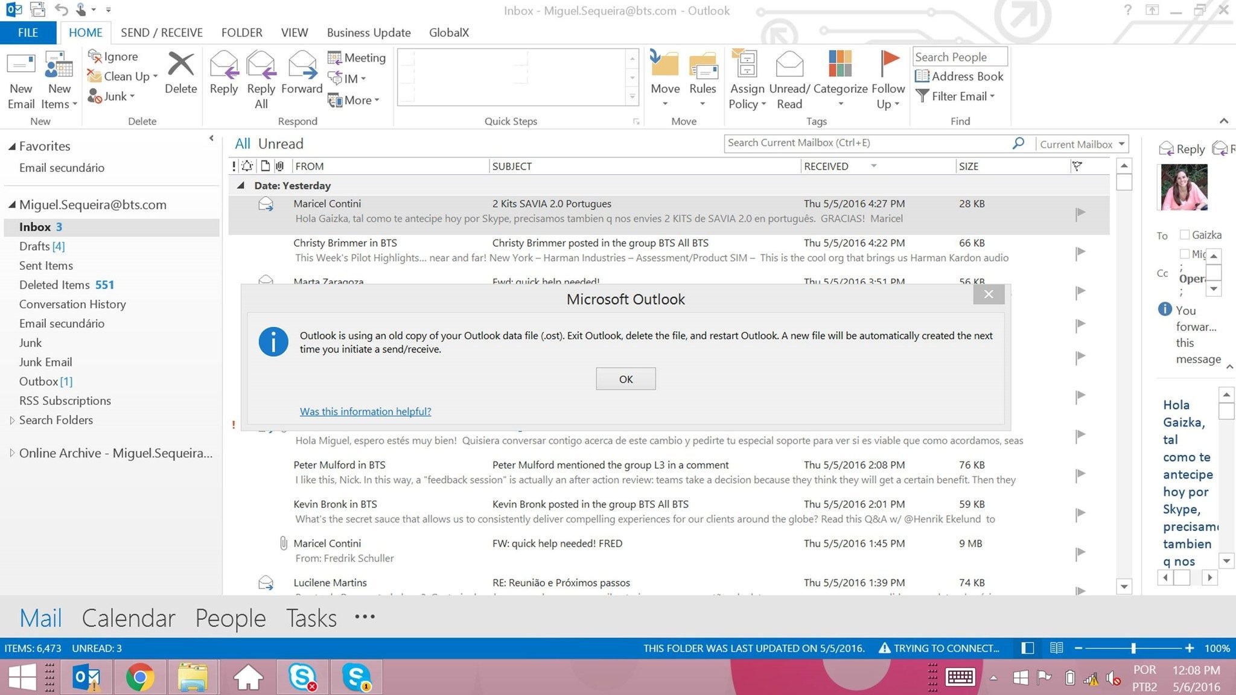Click the on-screen keyboard tray icon
The width and height of the screenshot is (1236, 695).
point(960,677)
